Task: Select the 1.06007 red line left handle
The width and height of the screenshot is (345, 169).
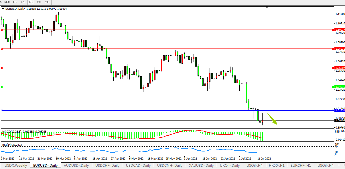Action: [2, 68]
